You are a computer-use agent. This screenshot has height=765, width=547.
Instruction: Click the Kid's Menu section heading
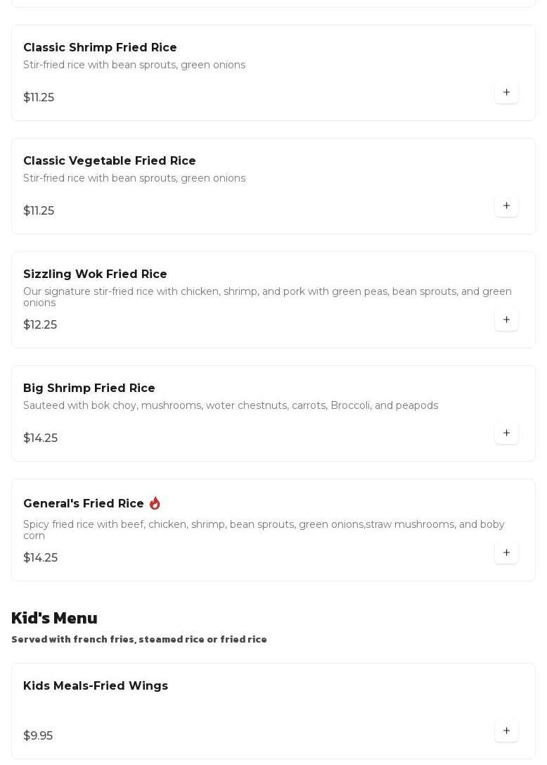[x=54, y=618]
